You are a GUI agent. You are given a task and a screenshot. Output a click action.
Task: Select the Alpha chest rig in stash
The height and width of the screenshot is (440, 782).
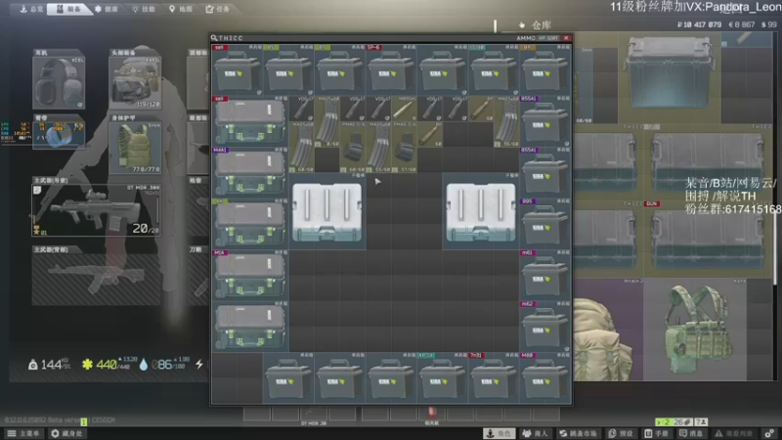pyautogui.click(x=695, y=330)
